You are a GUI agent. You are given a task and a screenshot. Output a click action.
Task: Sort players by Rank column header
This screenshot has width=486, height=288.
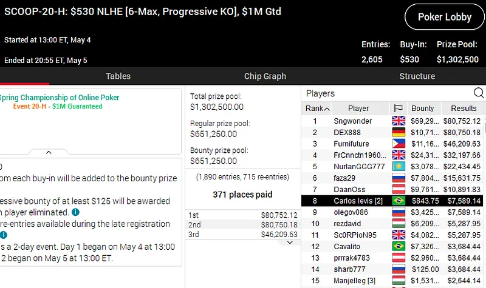pos(318,109)
